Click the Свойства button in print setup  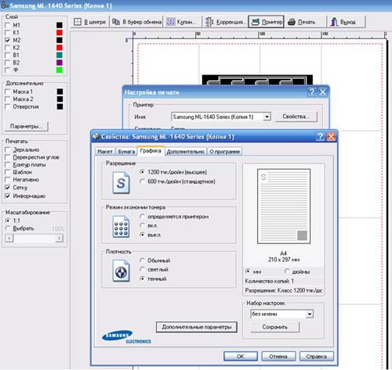click(x=296, y=117)
